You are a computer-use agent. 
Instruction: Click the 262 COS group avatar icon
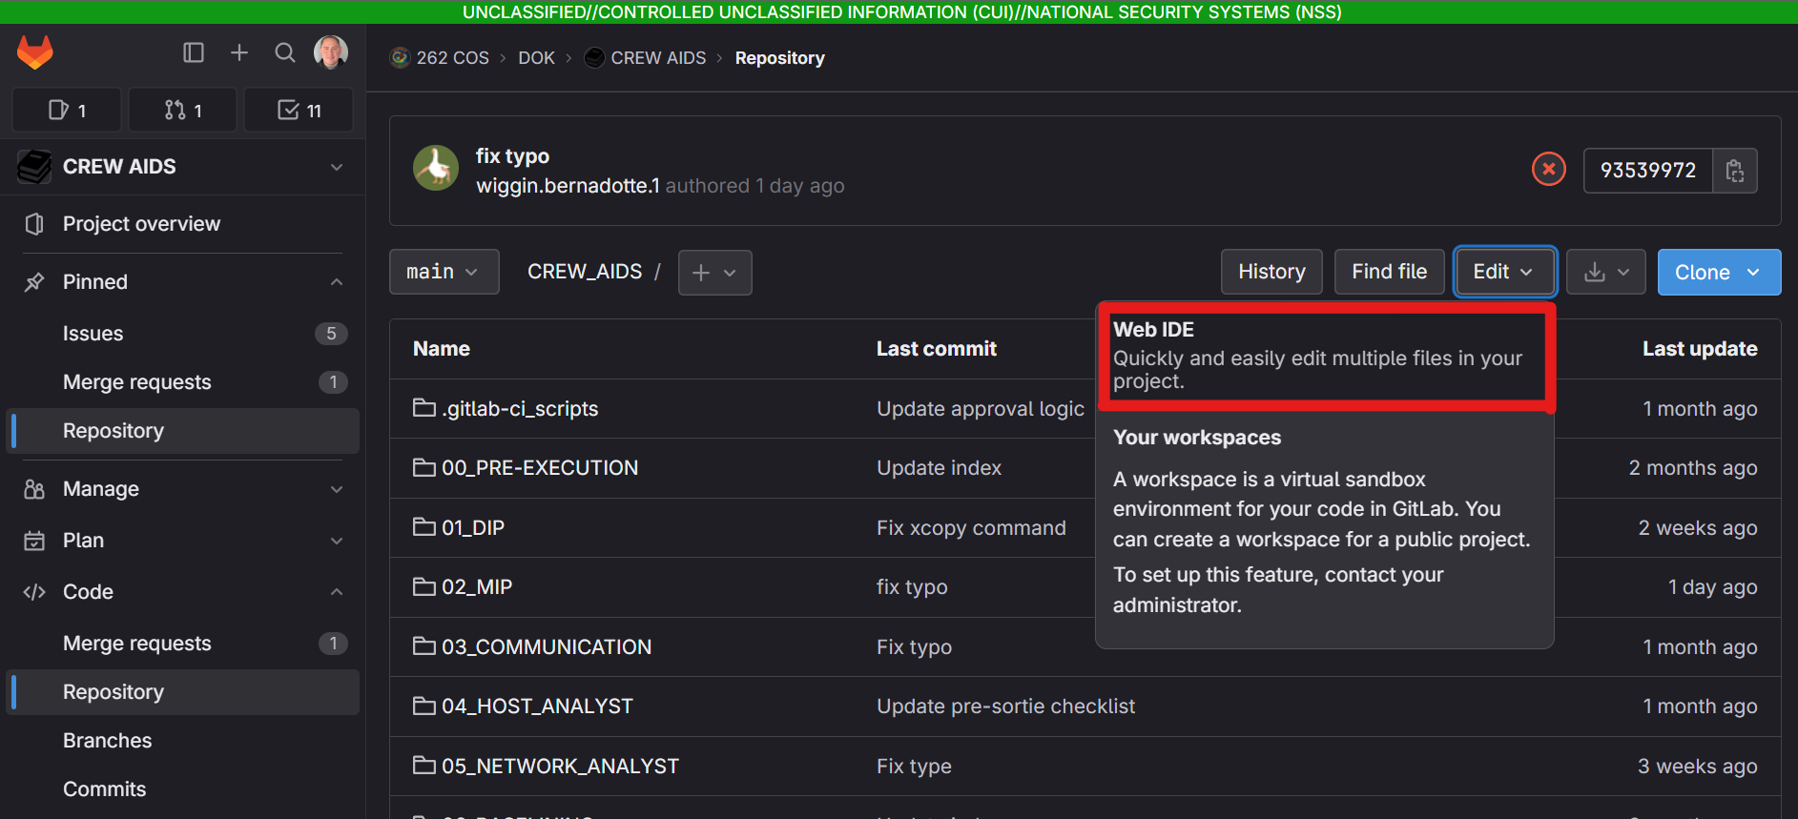point(401,58)
